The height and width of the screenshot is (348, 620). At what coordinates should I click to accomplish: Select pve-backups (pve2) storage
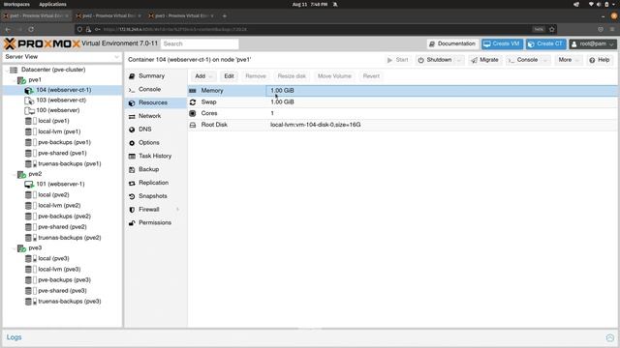click(65, 217)
